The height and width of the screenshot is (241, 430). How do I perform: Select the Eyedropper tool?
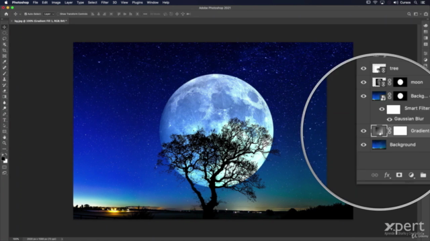pos(5,62)
